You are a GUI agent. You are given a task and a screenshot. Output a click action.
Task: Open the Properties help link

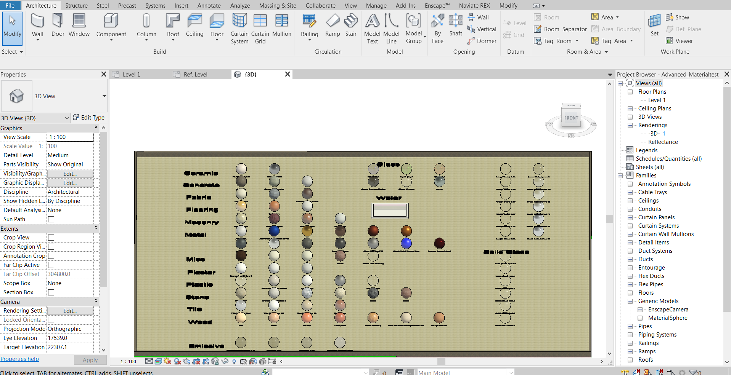tap(19, 359)
